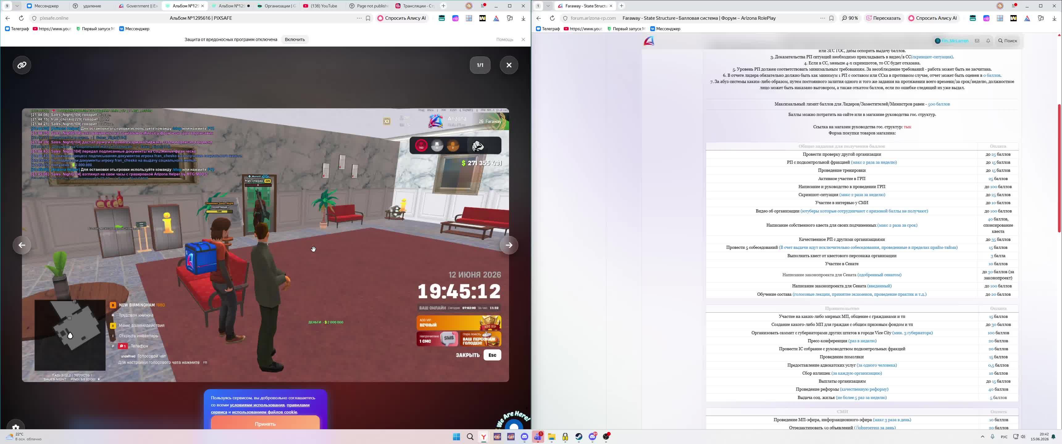Screen dimensions: 1062x444
Task: Open 90% zoom indicator in right browser
Action: pyautogui.click(x=850, y=18)
